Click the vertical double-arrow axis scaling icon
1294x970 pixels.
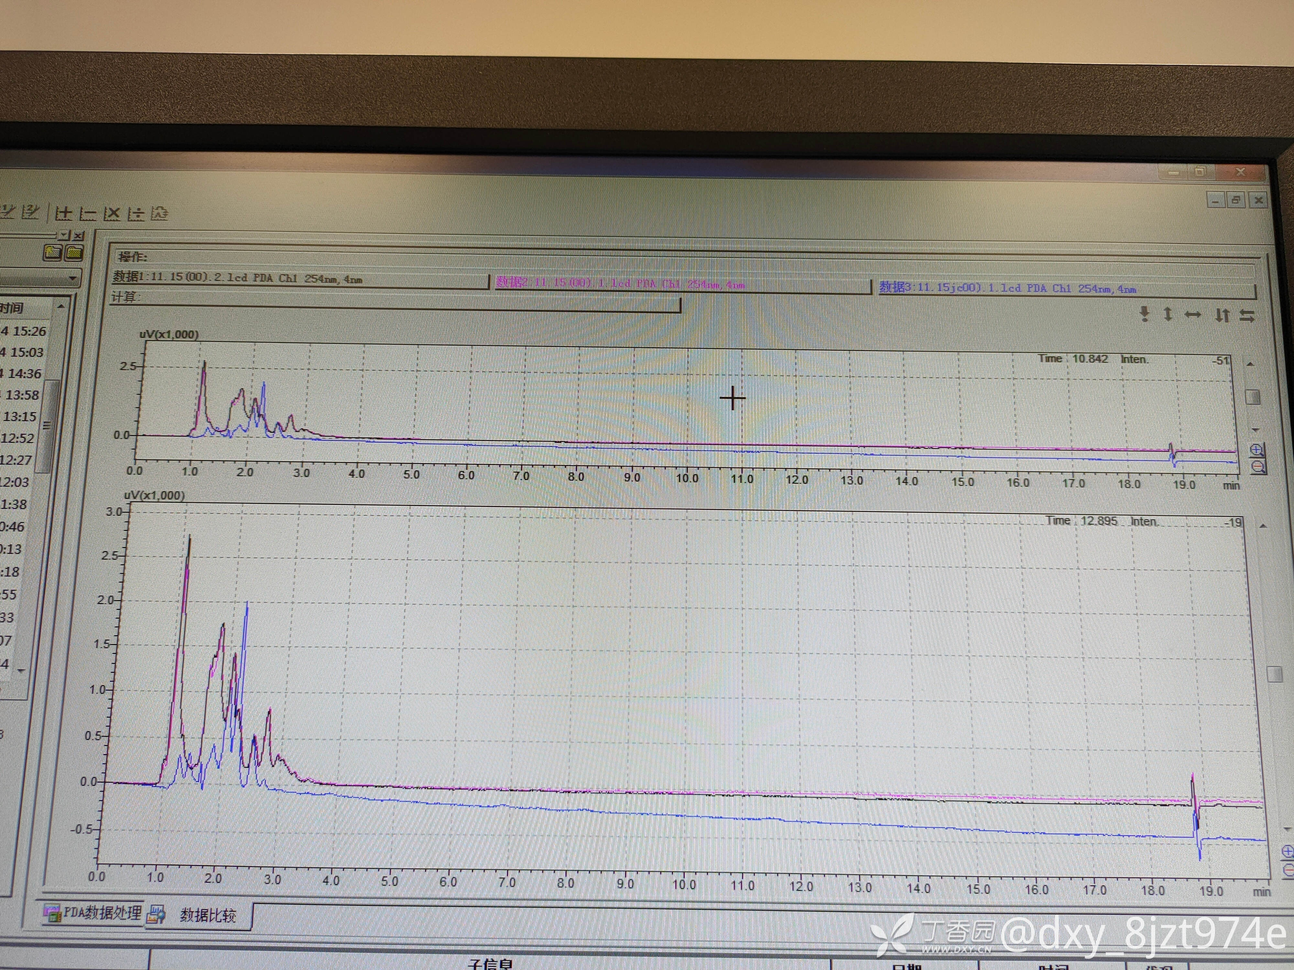[x=1168, y=315]
